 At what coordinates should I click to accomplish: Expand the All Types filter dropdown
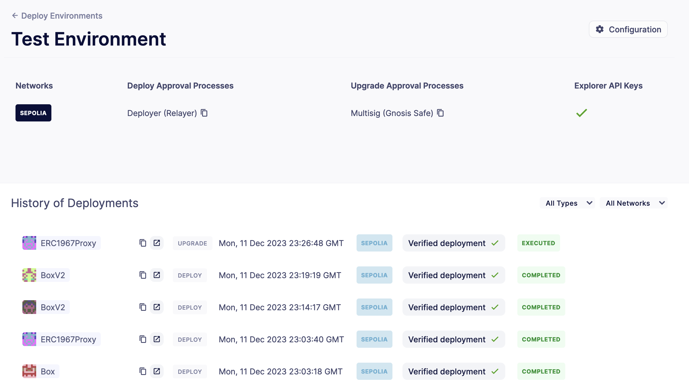coord(567,203)
